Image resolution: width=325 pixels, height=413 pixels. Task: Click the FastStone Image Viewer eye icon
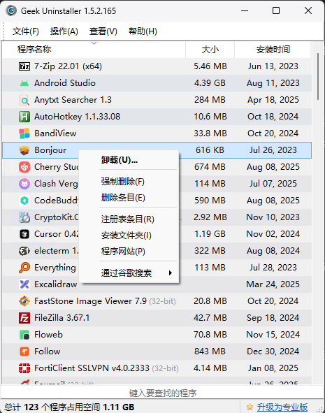pyautogui.click(x=24, y=301)
